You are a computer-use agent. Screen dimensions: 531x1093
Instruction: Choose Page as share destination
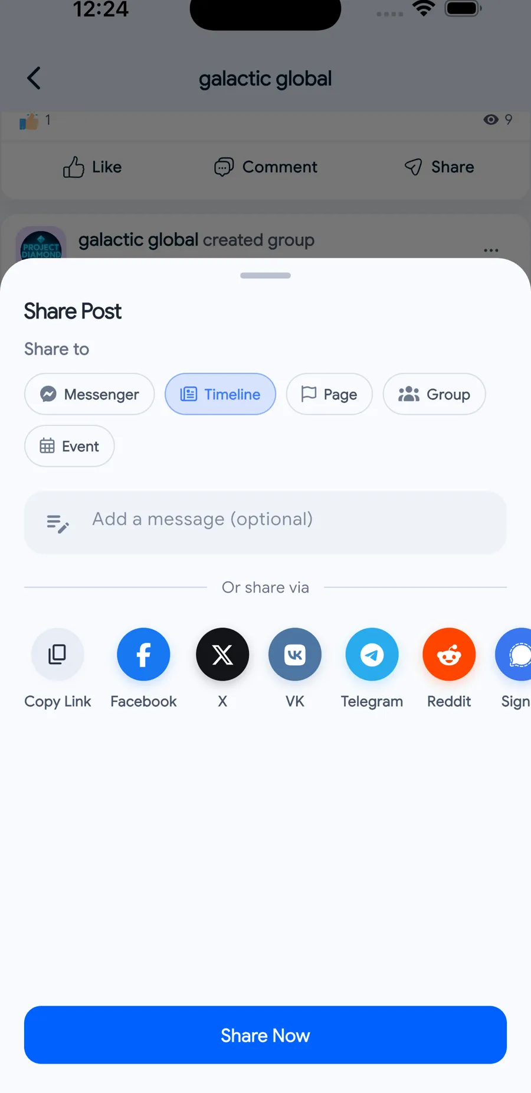(329, 394)
